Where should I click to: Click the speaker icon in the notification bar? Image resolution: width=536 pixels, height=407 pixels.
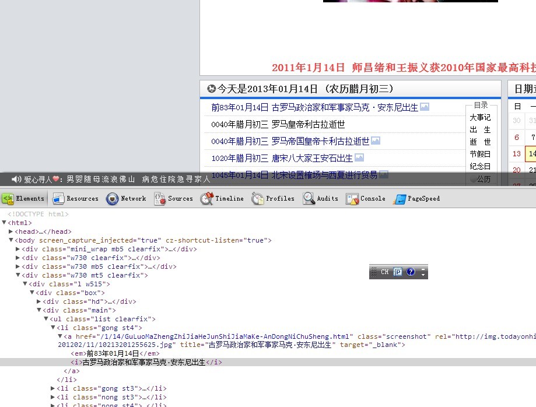(16, 179)
